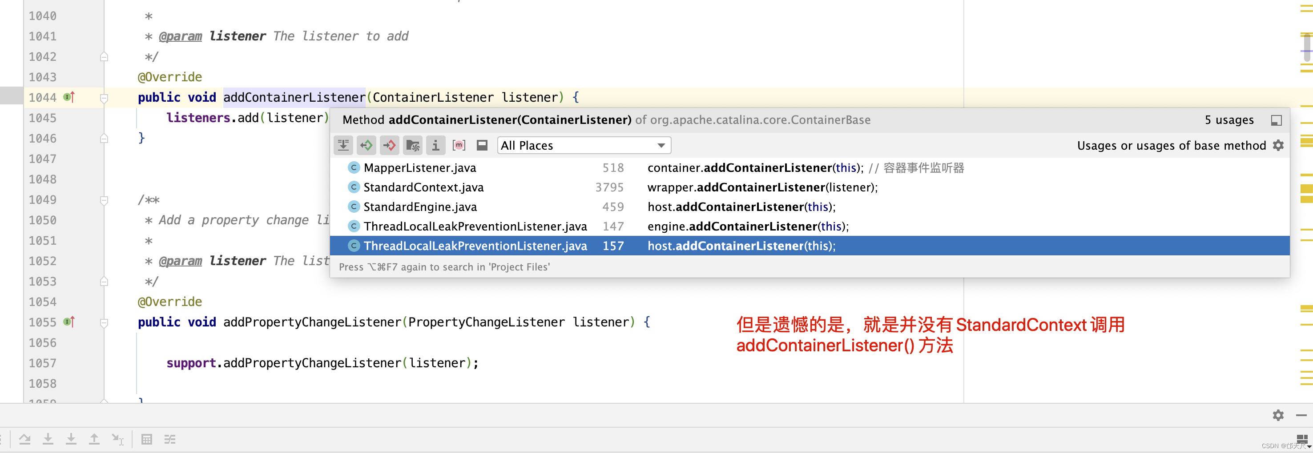Click the autoscroll-to-source icon in usages popup

point(343,146)
